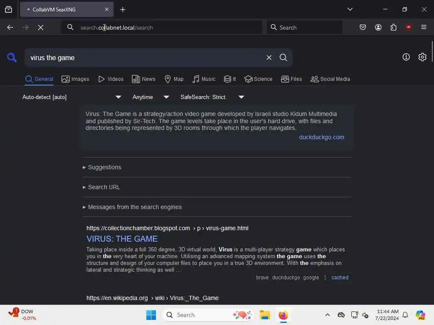Switch to the Social Media category
Screen dimensions: 434x325
(x=330, y=79)
